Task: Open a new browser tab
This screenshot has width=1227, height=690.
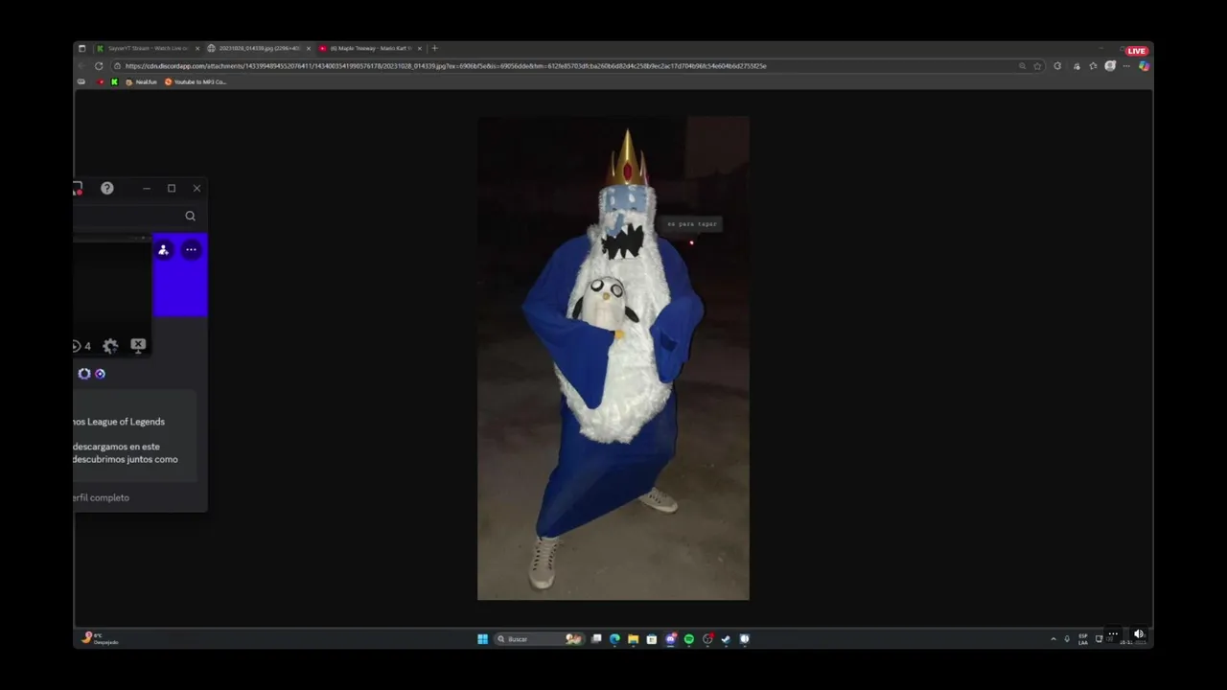Action: tap(434, 48)
